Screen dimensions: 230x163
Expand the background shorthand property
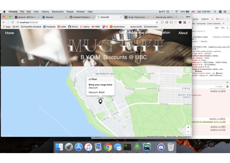[204, 67]
